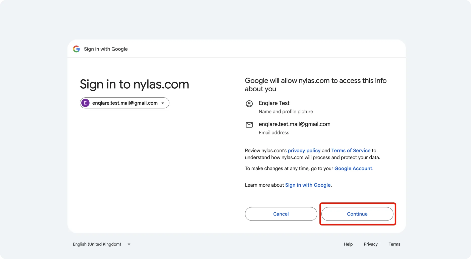Click the 'Name and profile picture' text

point(286,112)
